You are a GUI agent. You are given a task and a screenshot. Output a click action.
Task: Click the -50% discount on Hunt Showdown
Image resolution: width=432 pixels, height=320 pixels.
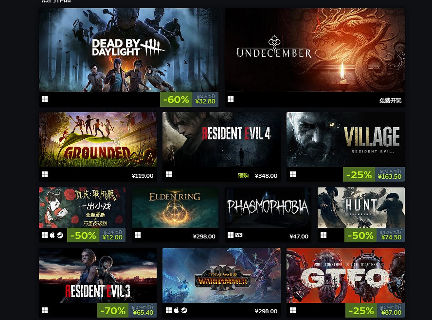tap(360, 236)
